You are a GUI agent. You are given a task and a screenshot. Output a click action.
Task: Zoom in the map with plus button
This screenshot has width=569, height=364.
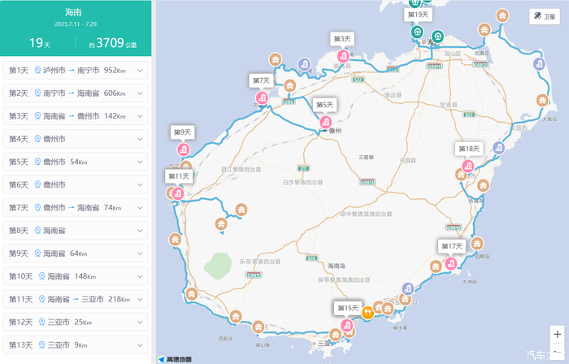point(557,335)
